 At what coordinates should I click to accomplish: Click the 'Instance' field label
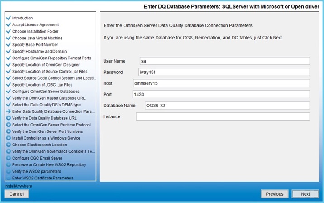(x=112, y=117)
